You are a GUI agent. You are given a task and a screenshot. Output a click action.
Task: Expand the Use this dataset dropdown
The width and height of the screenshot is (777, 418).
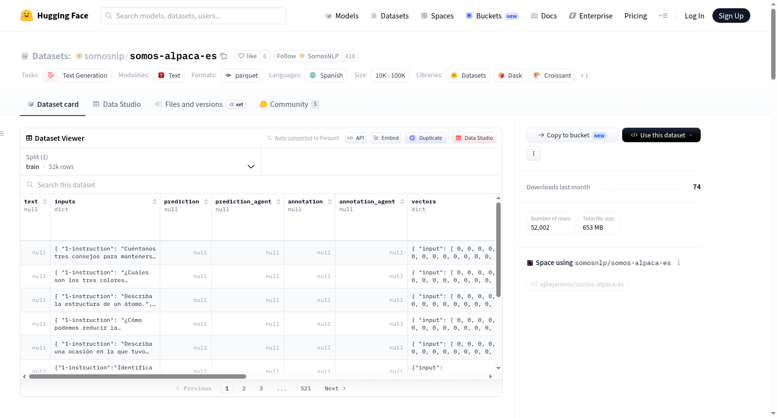coord(661,135)
